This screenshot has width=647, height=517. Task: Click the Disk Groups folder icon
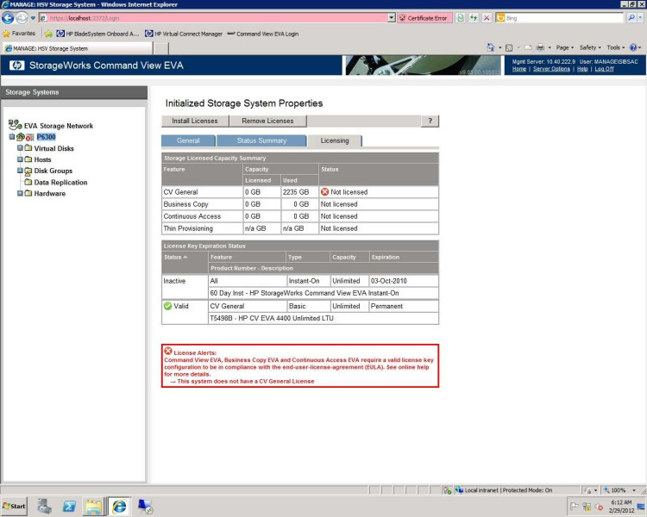tap(28, 171)
